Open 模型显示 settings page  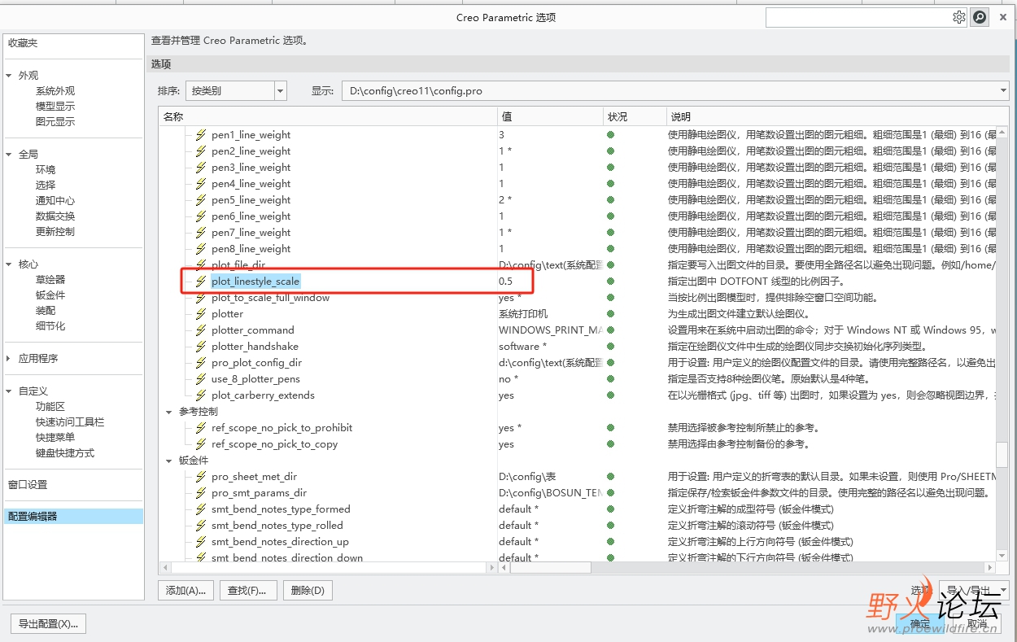55,107
